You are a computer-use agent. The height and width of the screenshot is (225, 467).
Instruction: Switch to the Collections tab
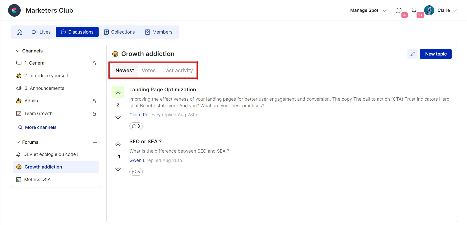pos(119,32)
